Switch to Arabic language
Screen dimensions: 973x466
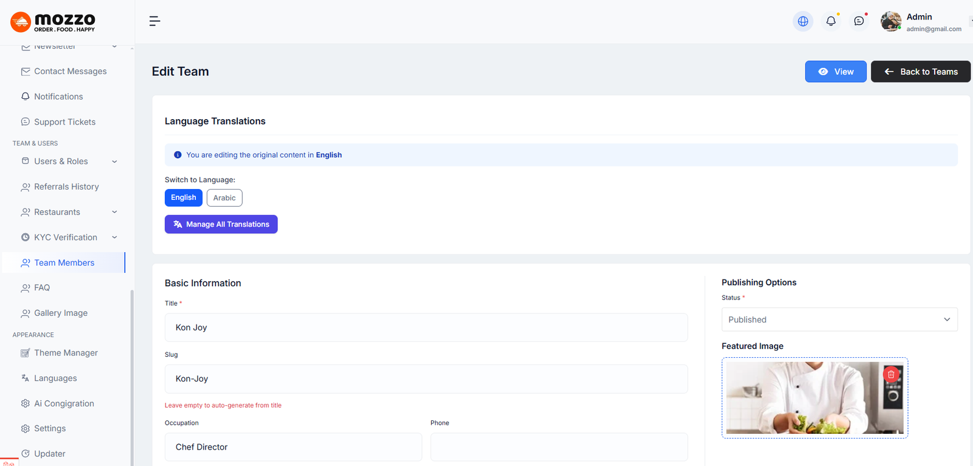click(x=224, y=198)
